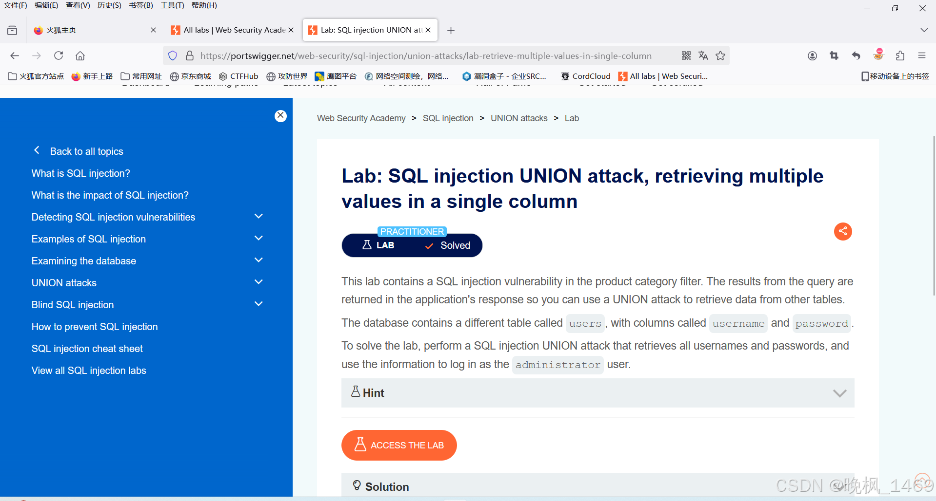Open the QR code generator icon in address bar
The height and width of the screenshot is (501, 936).
point(685,56)
